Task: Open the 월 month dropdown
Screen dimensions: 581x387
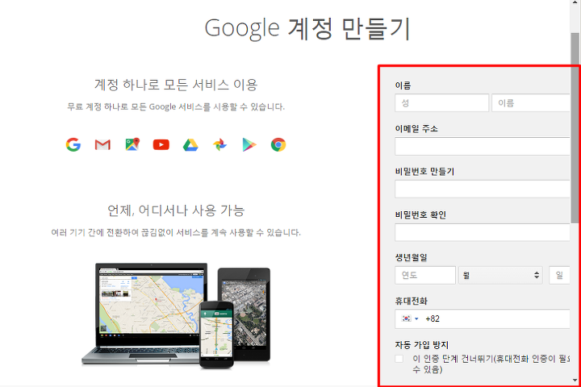Action: 500,275
